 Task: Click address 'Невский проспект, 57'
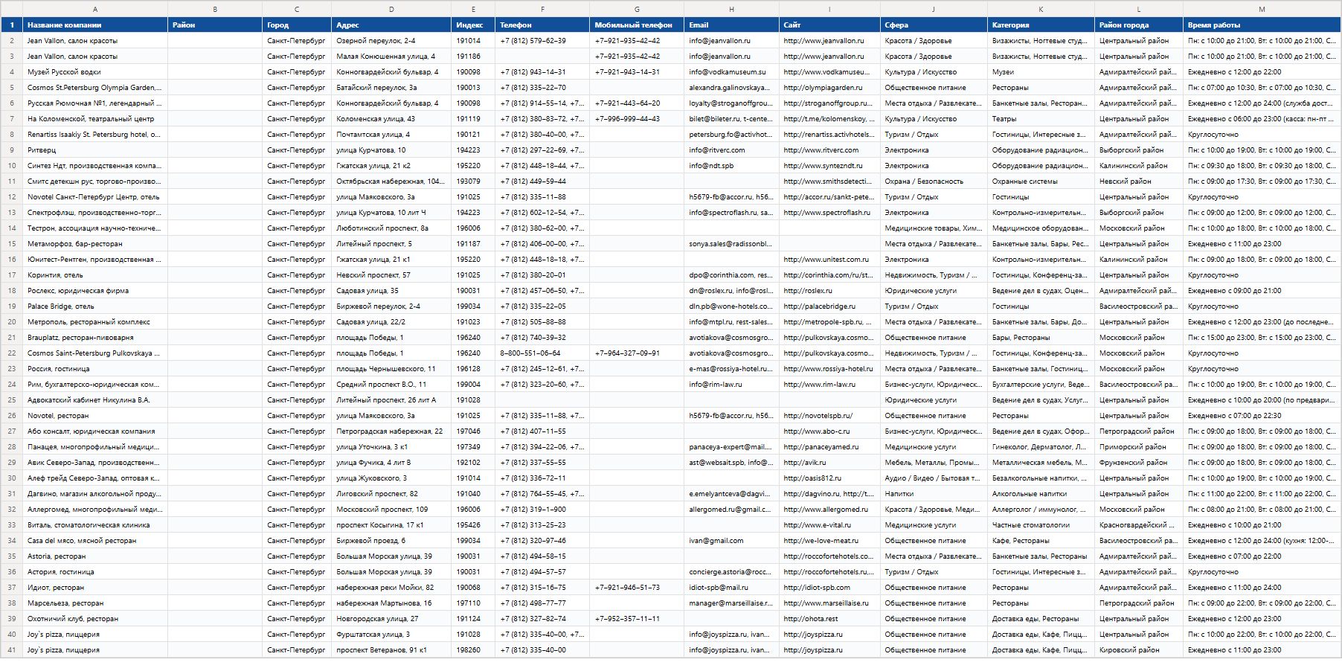click(x=391, y=275)
